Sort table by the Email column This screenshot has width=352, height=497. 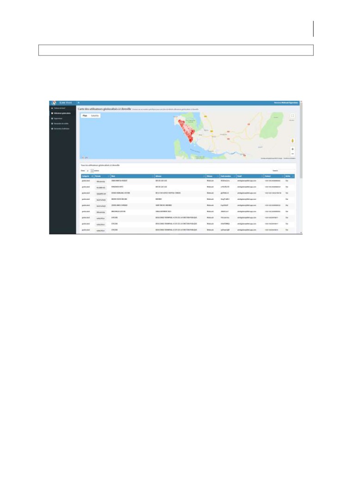click(x=249, y=176)
